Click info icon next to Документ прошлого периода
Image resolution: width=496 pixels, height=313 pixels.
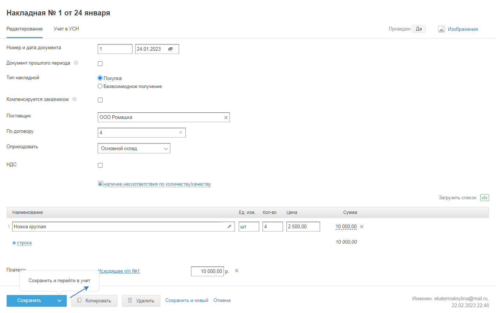pyautogui.click(x=76, y=63)
